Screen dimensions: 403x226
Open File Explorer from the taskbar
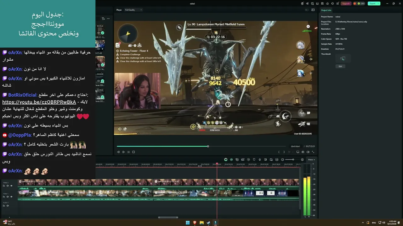coord(201,223)
